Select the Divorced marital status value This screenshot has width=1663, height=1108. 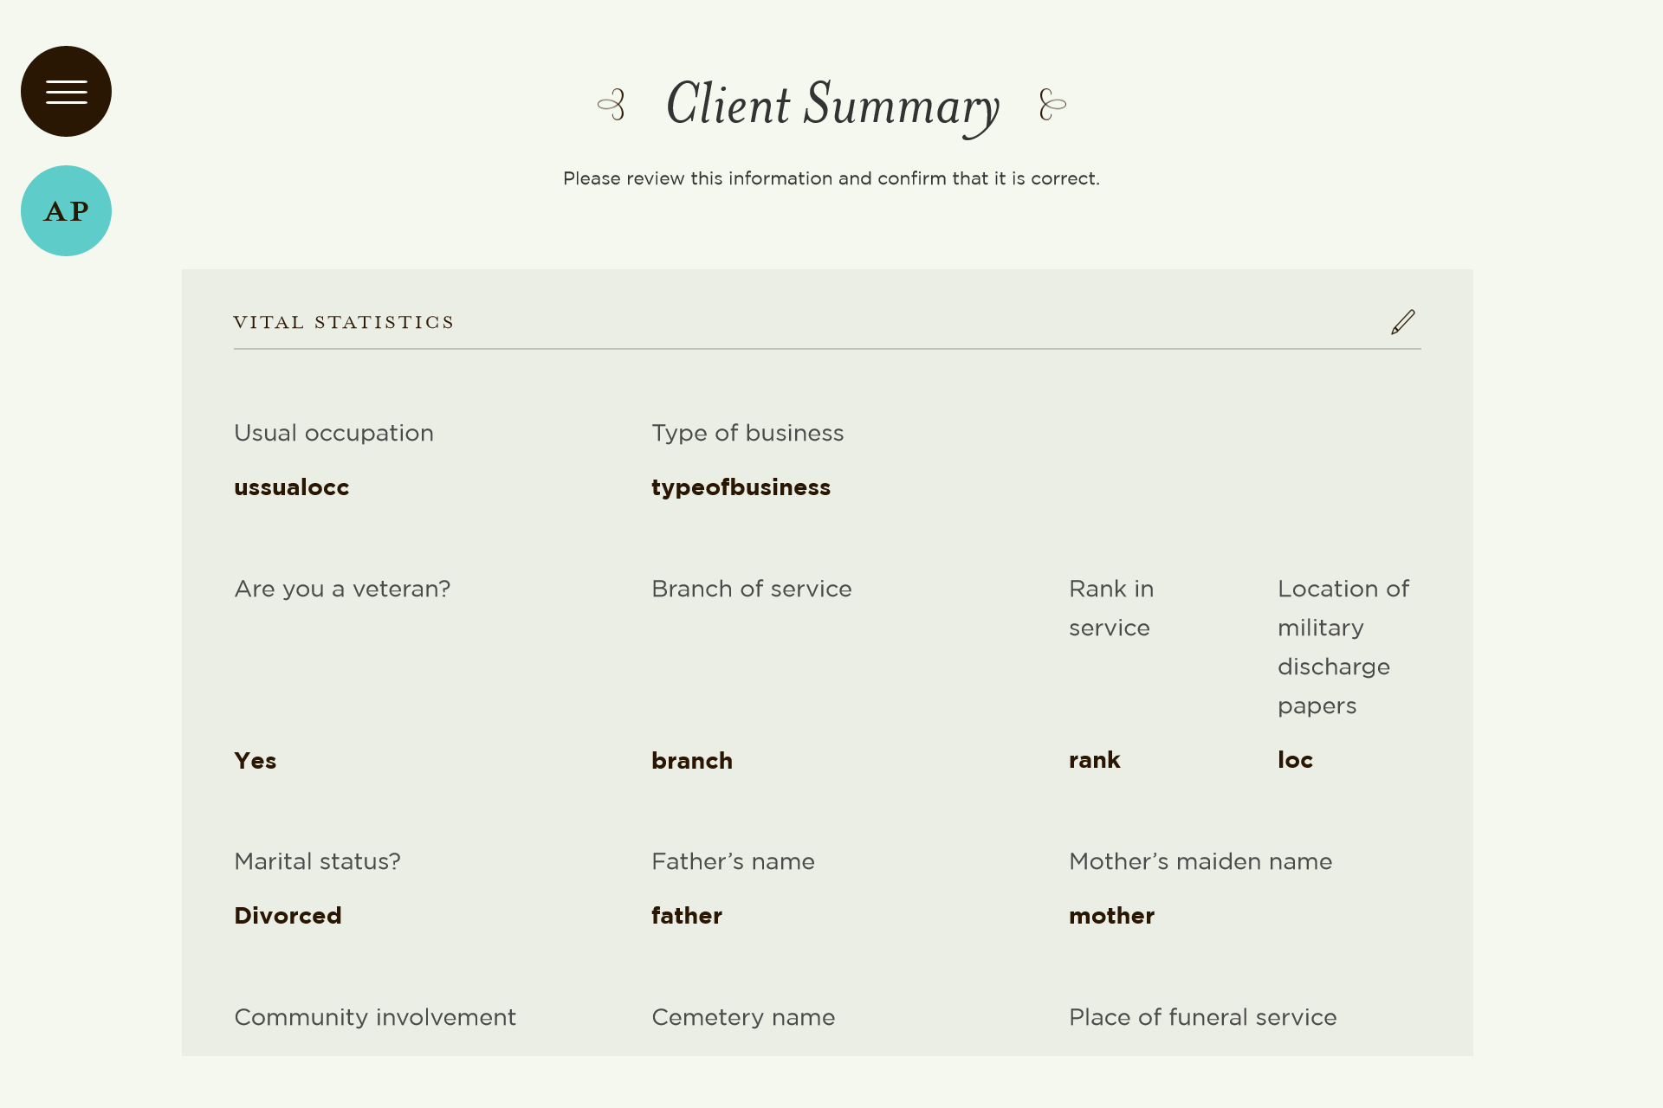tap(288, 916)
